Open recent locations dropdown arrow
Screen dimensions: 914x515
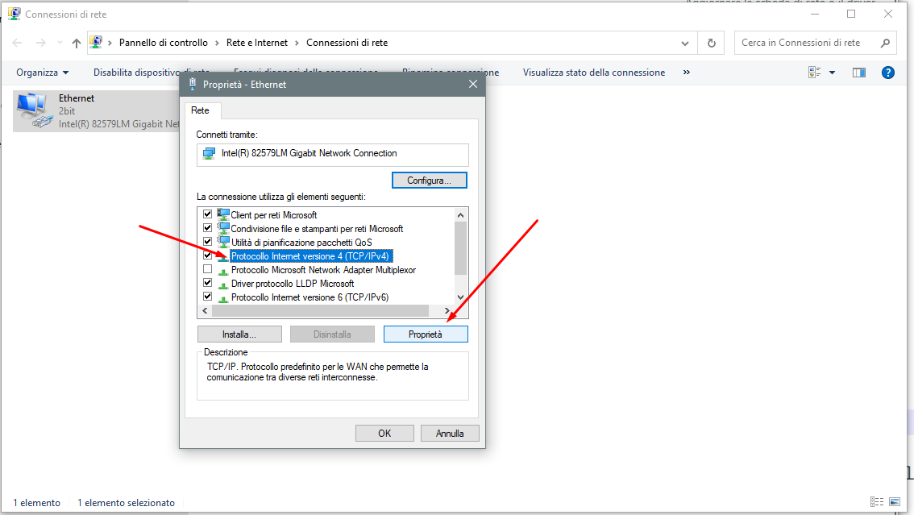pos(60,43)
